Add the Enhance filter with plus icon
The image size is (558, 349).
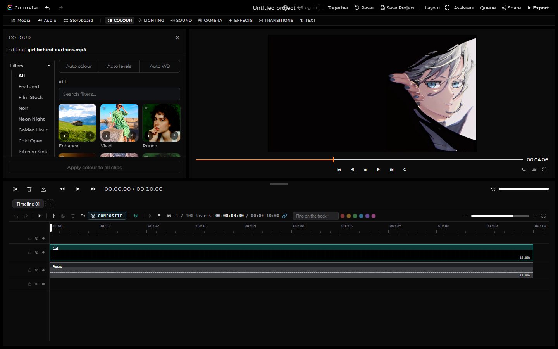64,136
